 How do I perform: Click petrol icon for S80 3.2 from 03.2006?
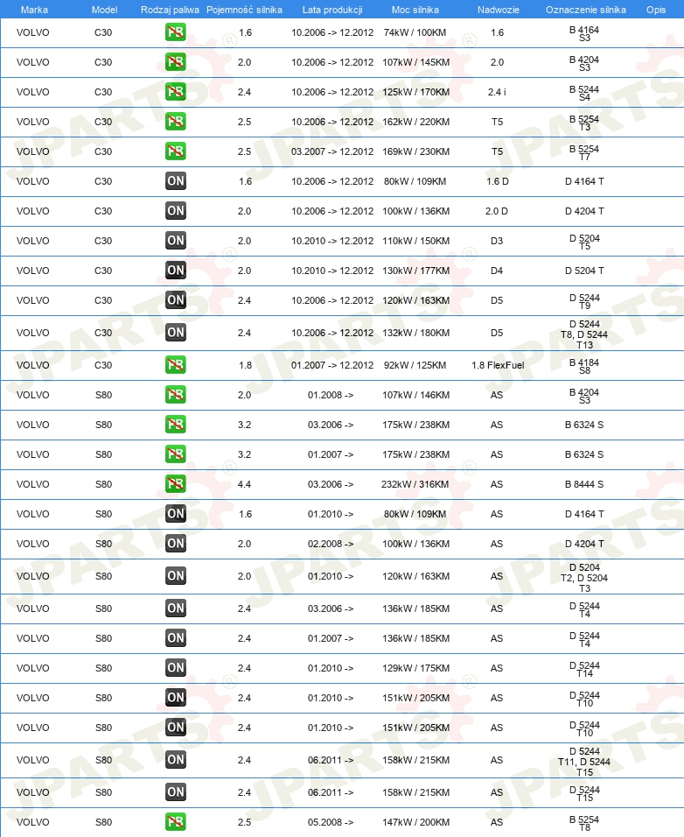click(176, 425)
